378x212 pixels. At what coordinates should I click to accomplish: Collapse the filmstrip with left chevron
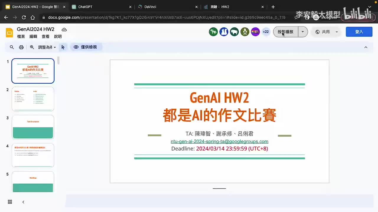point(23,202)
